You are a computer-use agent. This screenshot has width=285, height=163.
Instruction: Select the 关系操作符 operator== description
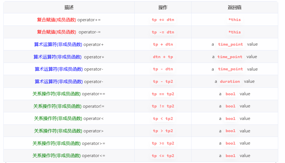tap(69, 94)
